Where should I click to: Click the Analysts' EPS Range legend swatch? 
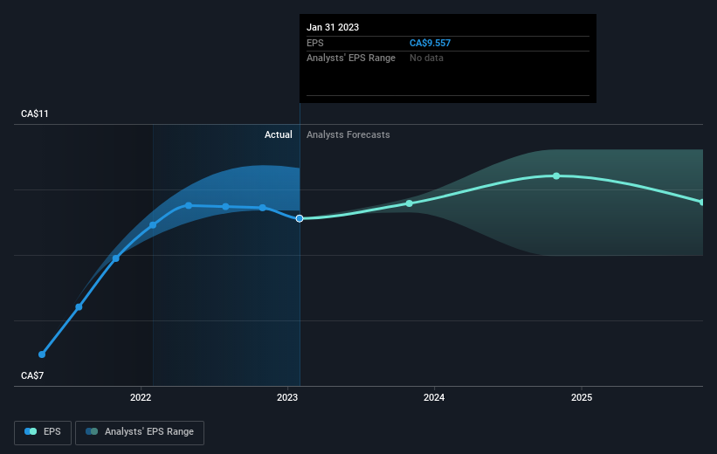point(92,431)
